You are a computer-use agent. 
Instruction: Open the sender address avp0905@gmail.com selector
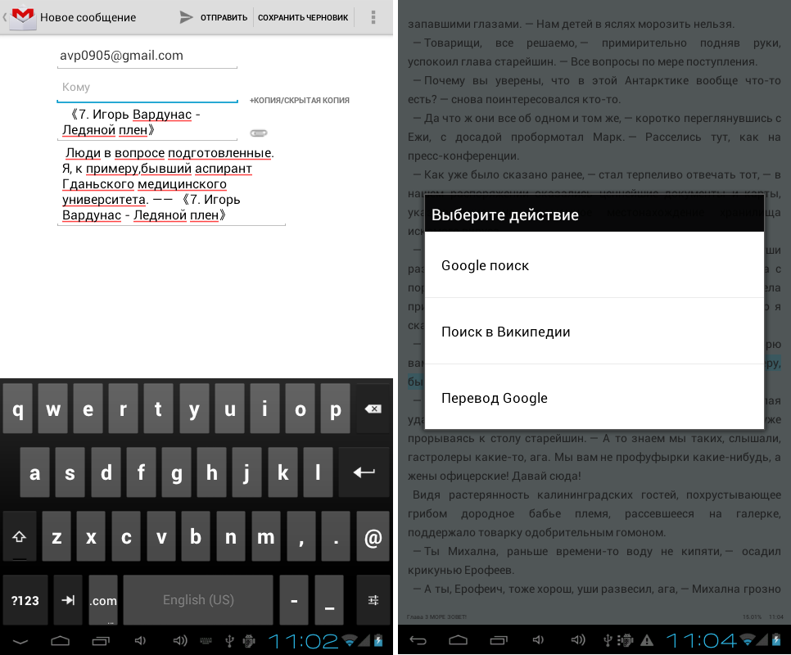[147, 56]
